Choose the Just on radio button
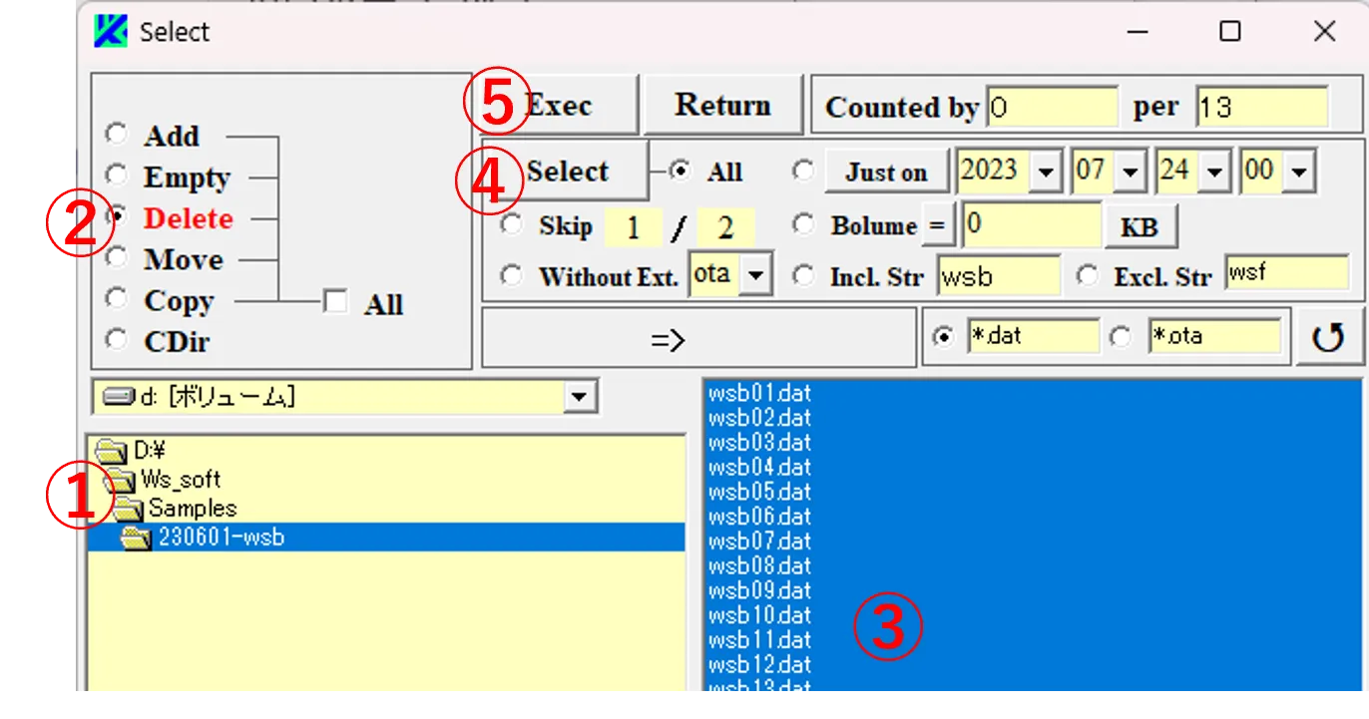 (x=803, y=171)
